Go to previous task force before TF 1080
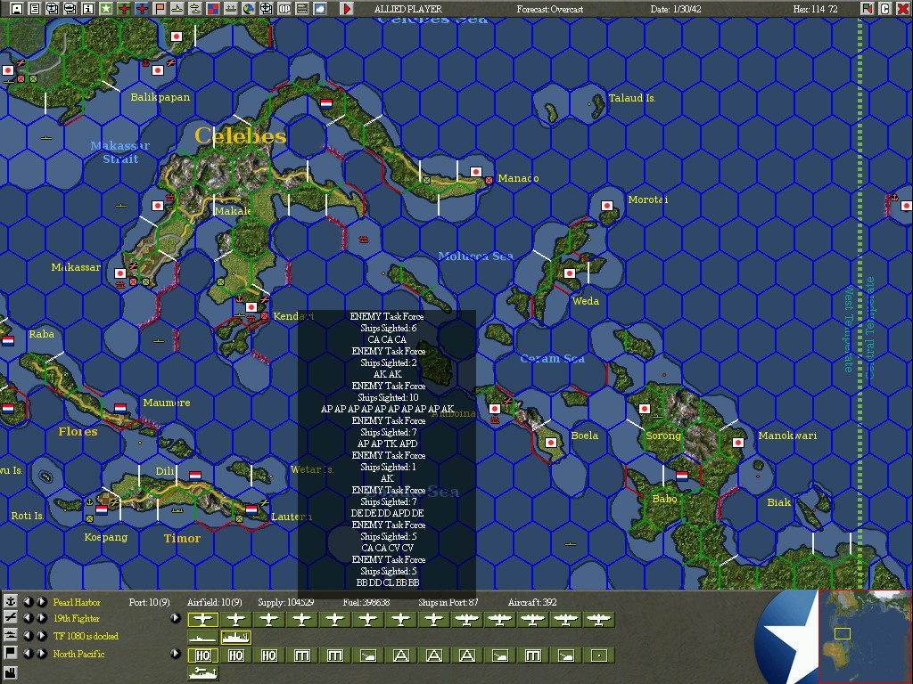The width and height of the screenshot is (913, 684). pyautogui.click(x=28, y=636)
